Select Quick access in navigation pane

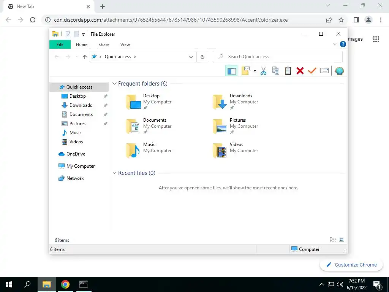coord(79,87)
